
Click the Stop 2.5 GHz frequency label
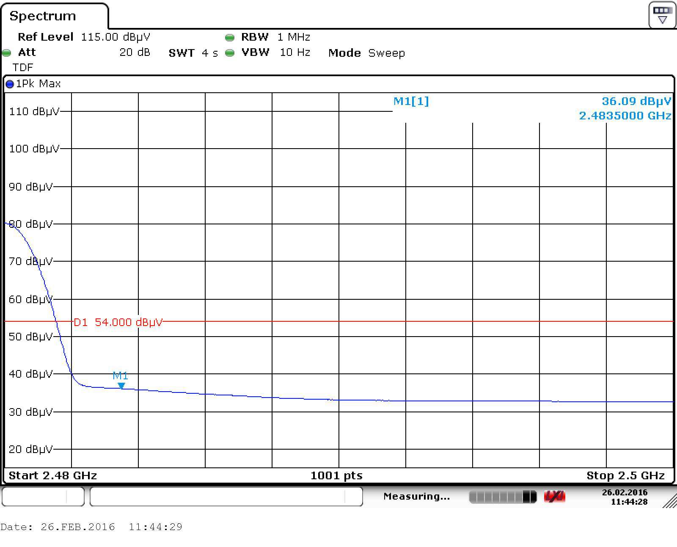point(625,475)
